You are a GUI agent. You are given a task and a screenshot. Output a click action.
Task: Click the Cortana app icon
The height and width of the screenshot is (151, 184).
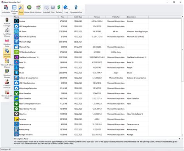[x=17, y=21]
